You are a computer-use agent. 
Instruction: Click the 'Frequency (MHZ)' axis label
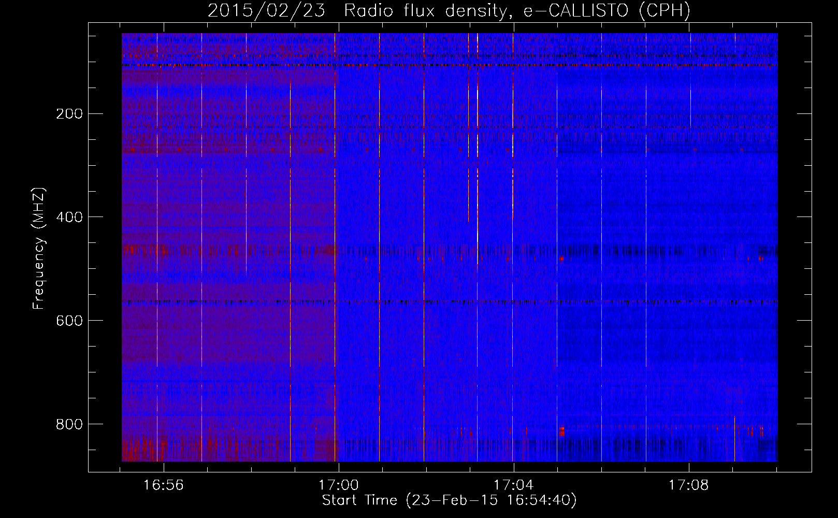tap(39, 249)
